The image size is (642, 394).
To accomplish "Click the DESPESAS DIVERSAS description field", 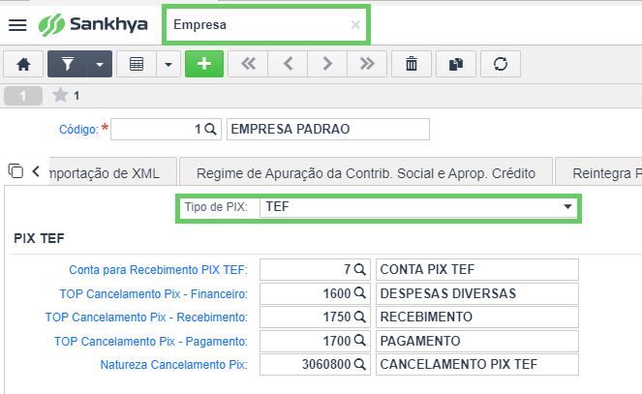I will (477, 293).
